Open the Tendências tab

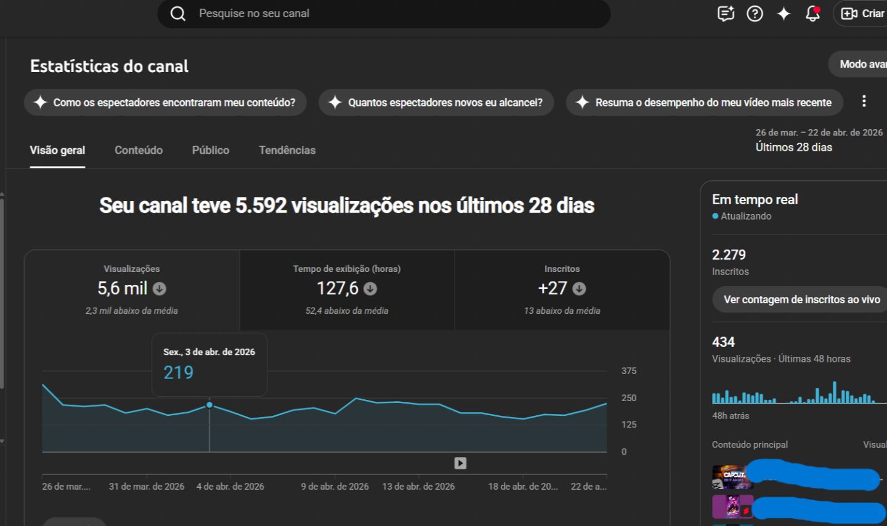coord(287,150)
